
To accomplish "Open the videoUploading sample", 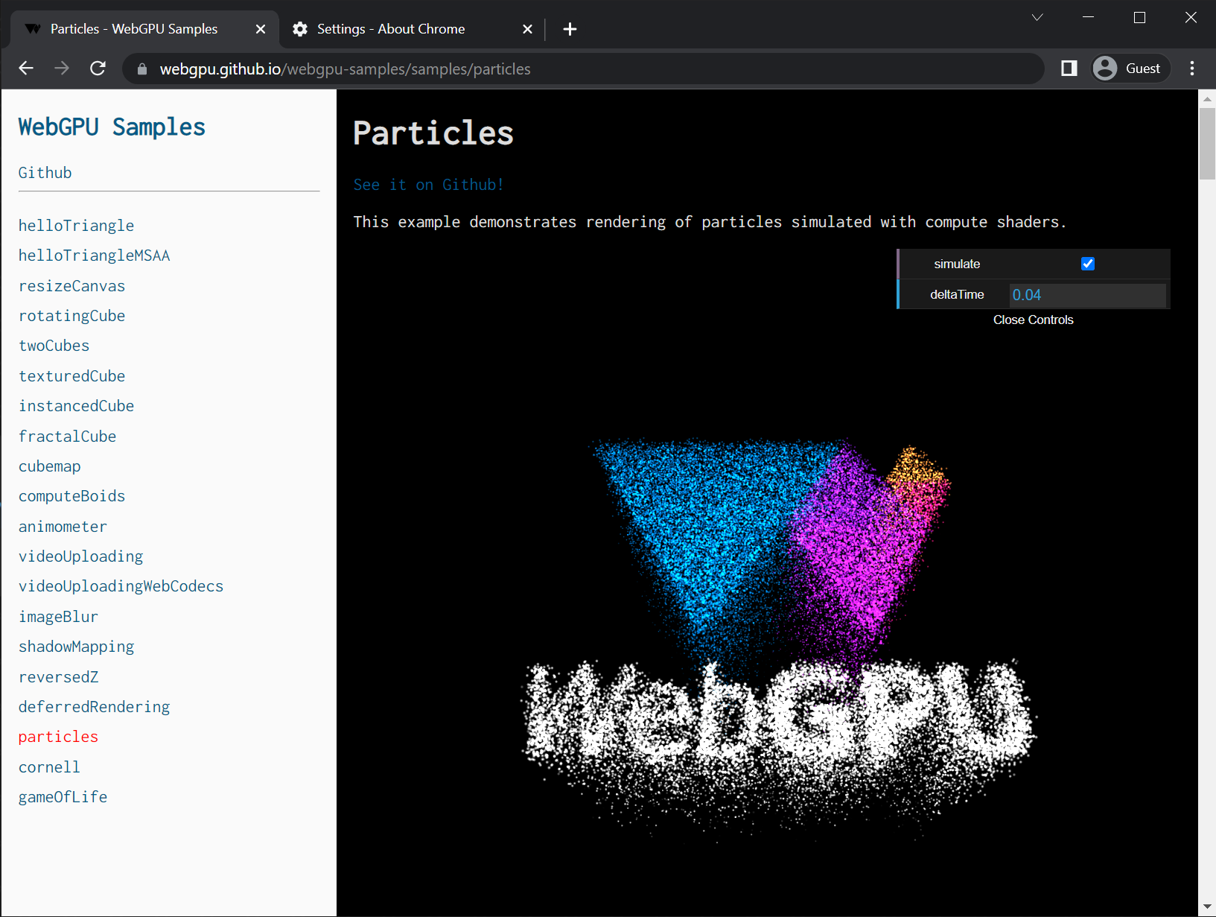I will click(81, 556).
